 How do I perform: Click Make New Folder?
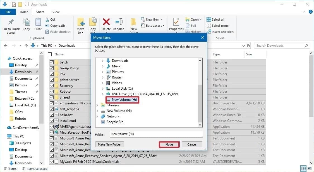tap(109, 144)
